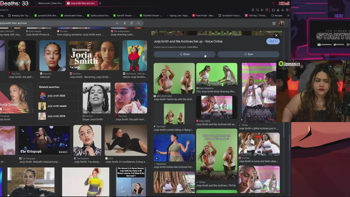Share the selected image
Screen dimensions: 350x197
(185, 54)
